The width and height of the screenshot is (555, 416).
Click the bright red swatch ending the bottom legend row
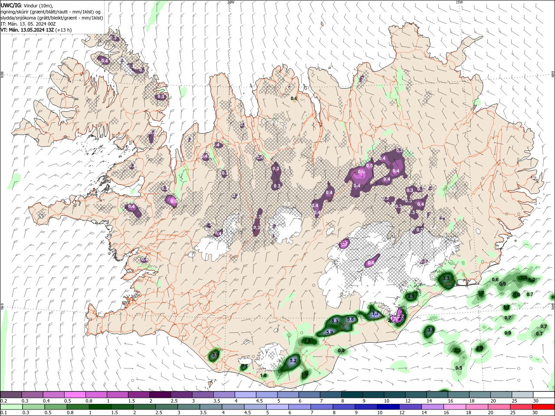[x=543, y=407]
